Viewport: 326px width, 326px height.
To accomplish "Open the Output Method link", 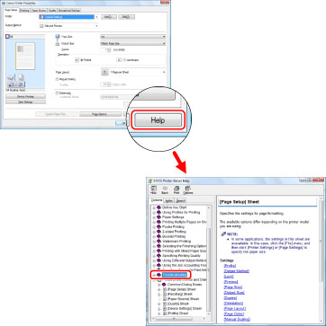I will coord(237,271).
